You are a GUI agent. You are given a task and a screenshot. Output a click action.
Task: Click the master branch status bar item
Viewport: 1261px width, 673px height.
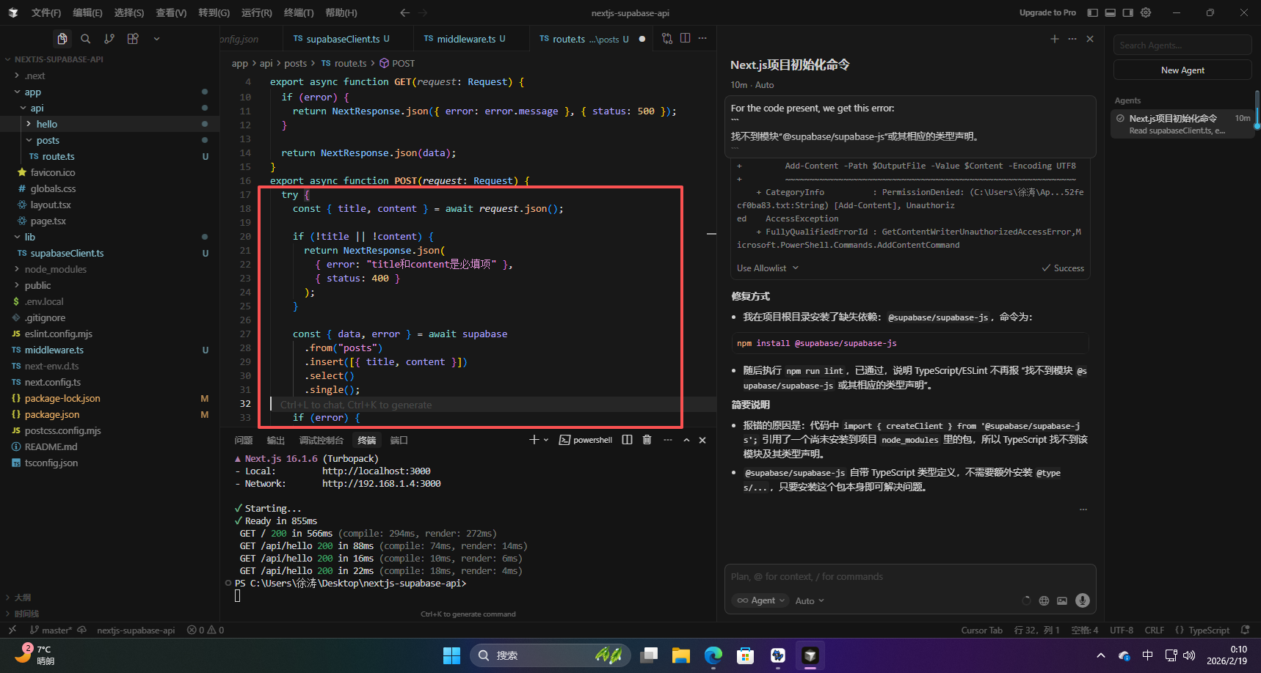coord(51,630)
